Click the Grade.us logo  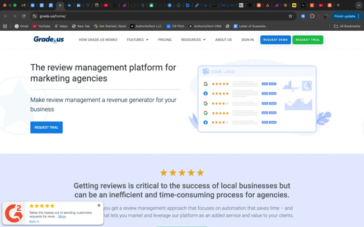click(49, 40)
